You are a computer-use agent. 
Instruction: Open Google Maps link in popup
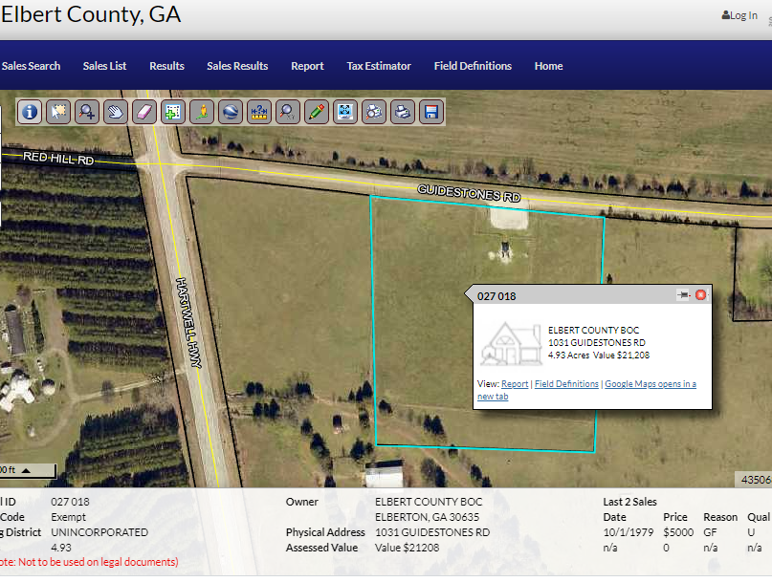click(x=650, y=384)
